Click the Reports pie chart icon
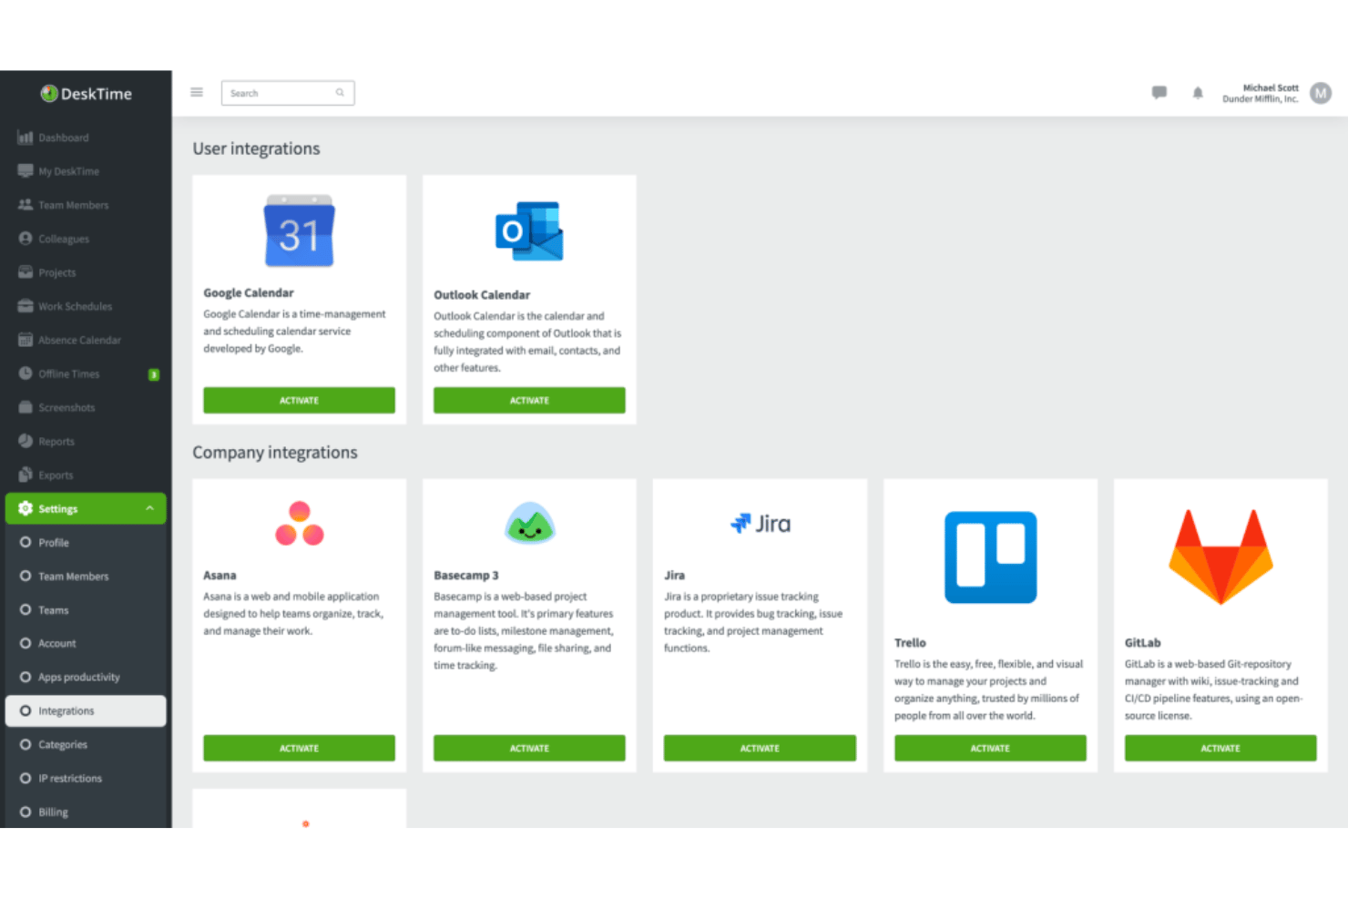 (x=26, y=441)
